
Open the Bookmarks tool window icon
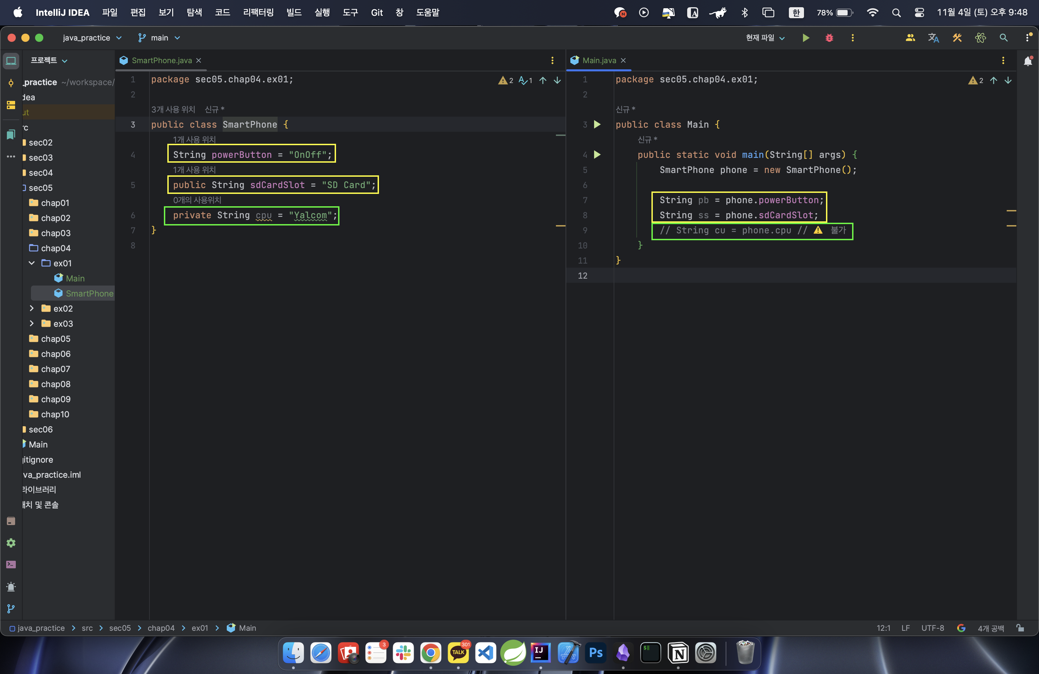coord(11,134)
